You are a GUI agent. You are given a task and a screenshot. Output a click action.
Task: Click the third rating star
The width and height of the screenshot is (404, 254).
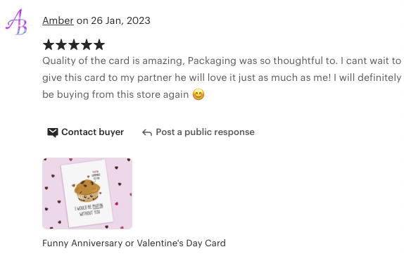click(74, 45)
